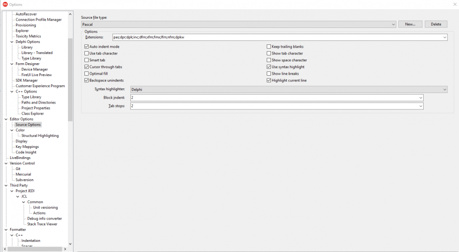Open Structural Highlighting page

(x=40, y=136)
